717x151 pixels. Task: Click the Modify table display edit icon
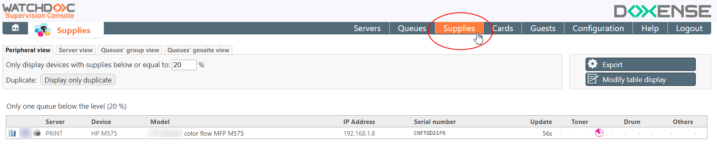(593, 79)
